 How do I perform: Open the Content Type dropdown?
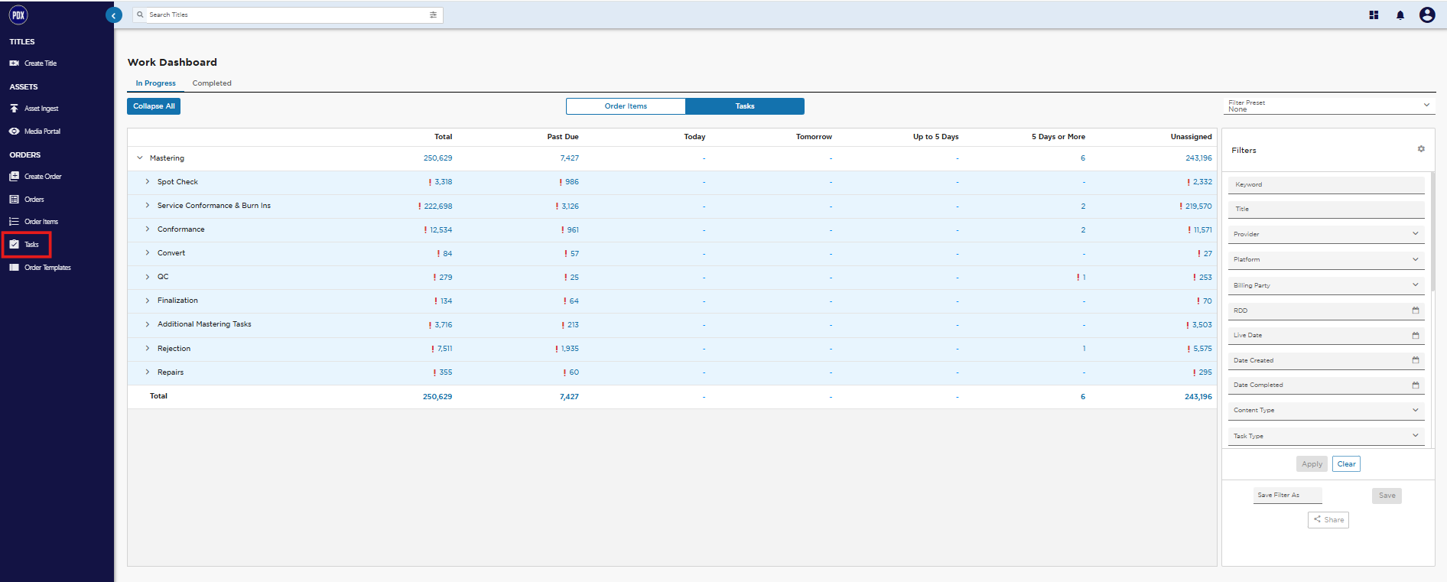(x=1326, y=411)
